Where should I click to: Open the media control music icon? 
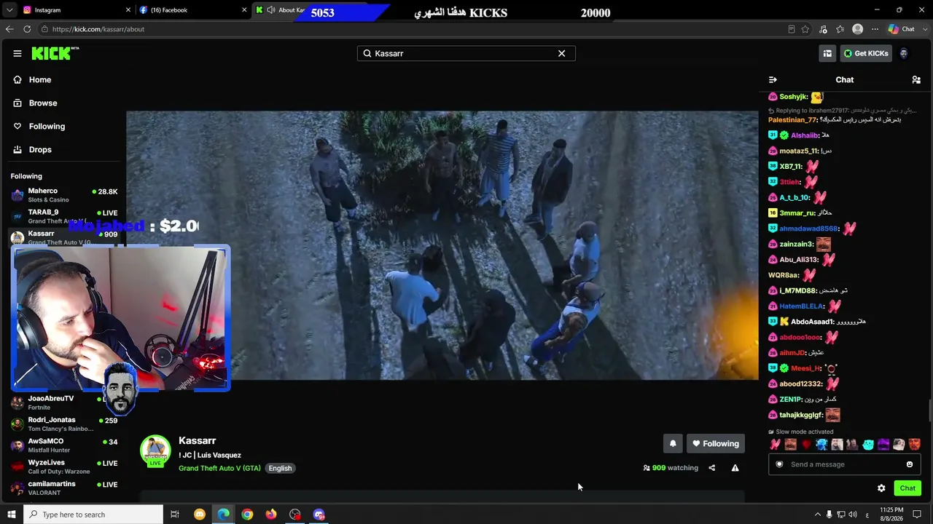(x=823, y=29)
